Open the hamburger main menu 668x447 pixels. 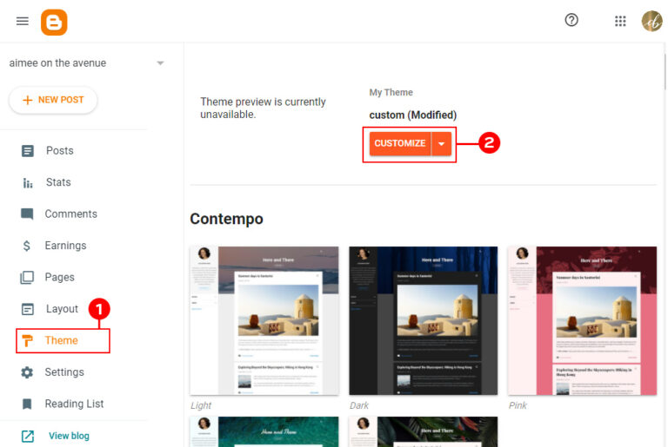click(x=22, y=21)
